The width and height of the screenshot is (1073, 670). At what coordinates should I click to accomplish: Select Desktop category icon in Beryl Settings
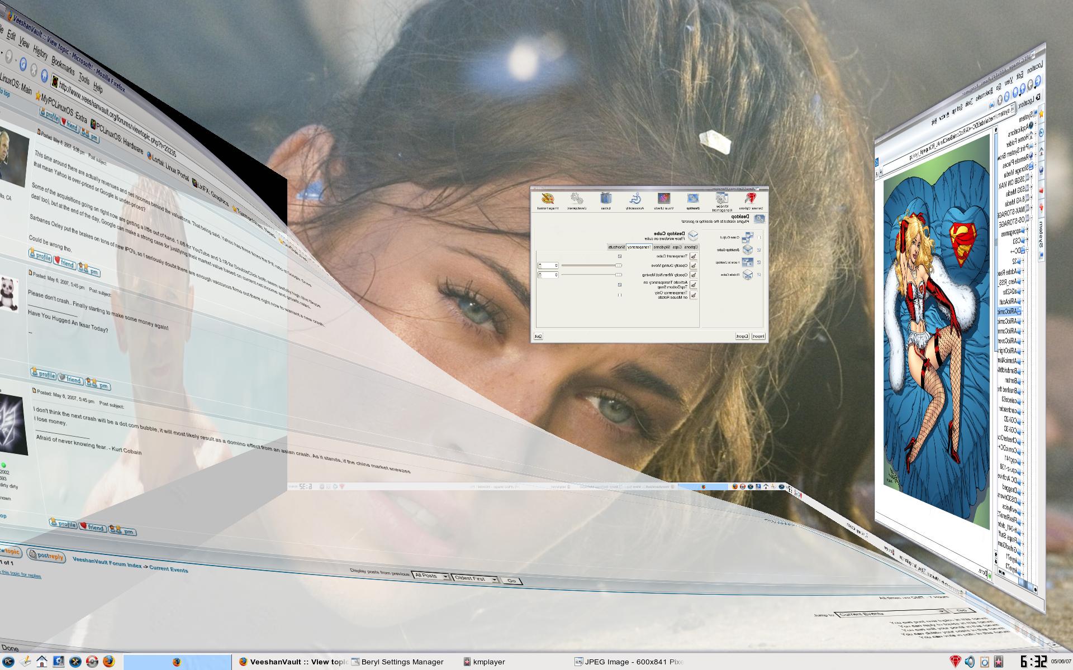[x=693, y=201]
